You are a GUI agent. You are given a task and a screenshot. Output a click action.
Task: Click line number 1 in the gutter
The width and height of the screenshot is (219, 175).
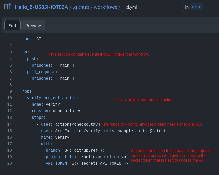11,39
